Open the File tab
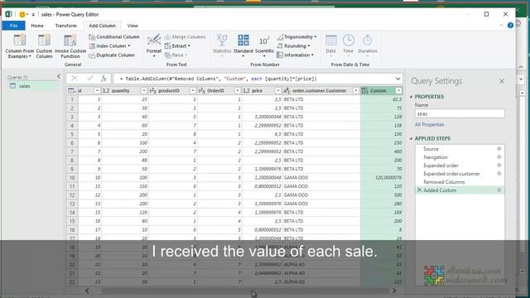This screenshot has width=530, height=298. (13, 26)
